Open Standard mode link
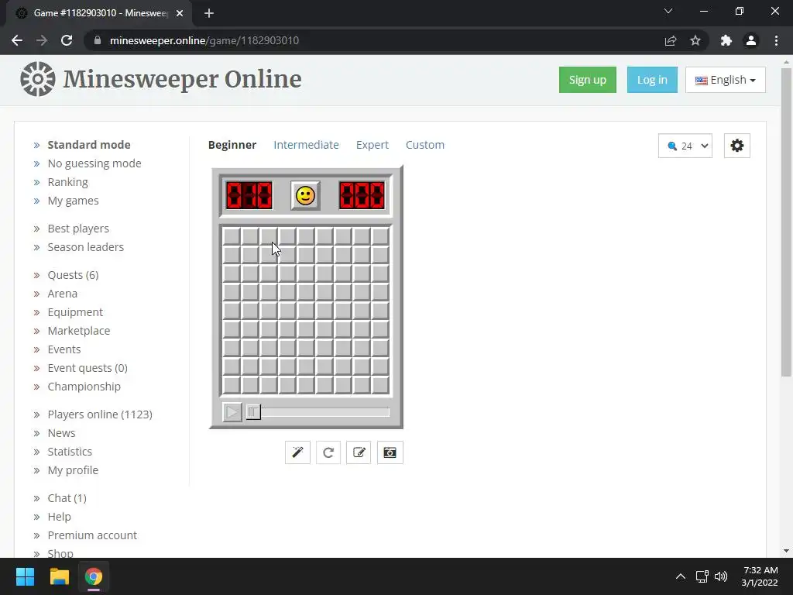Image resolution: width=793 pixels, height=595 pixels. pyautogui.click(x=89, y=145)
